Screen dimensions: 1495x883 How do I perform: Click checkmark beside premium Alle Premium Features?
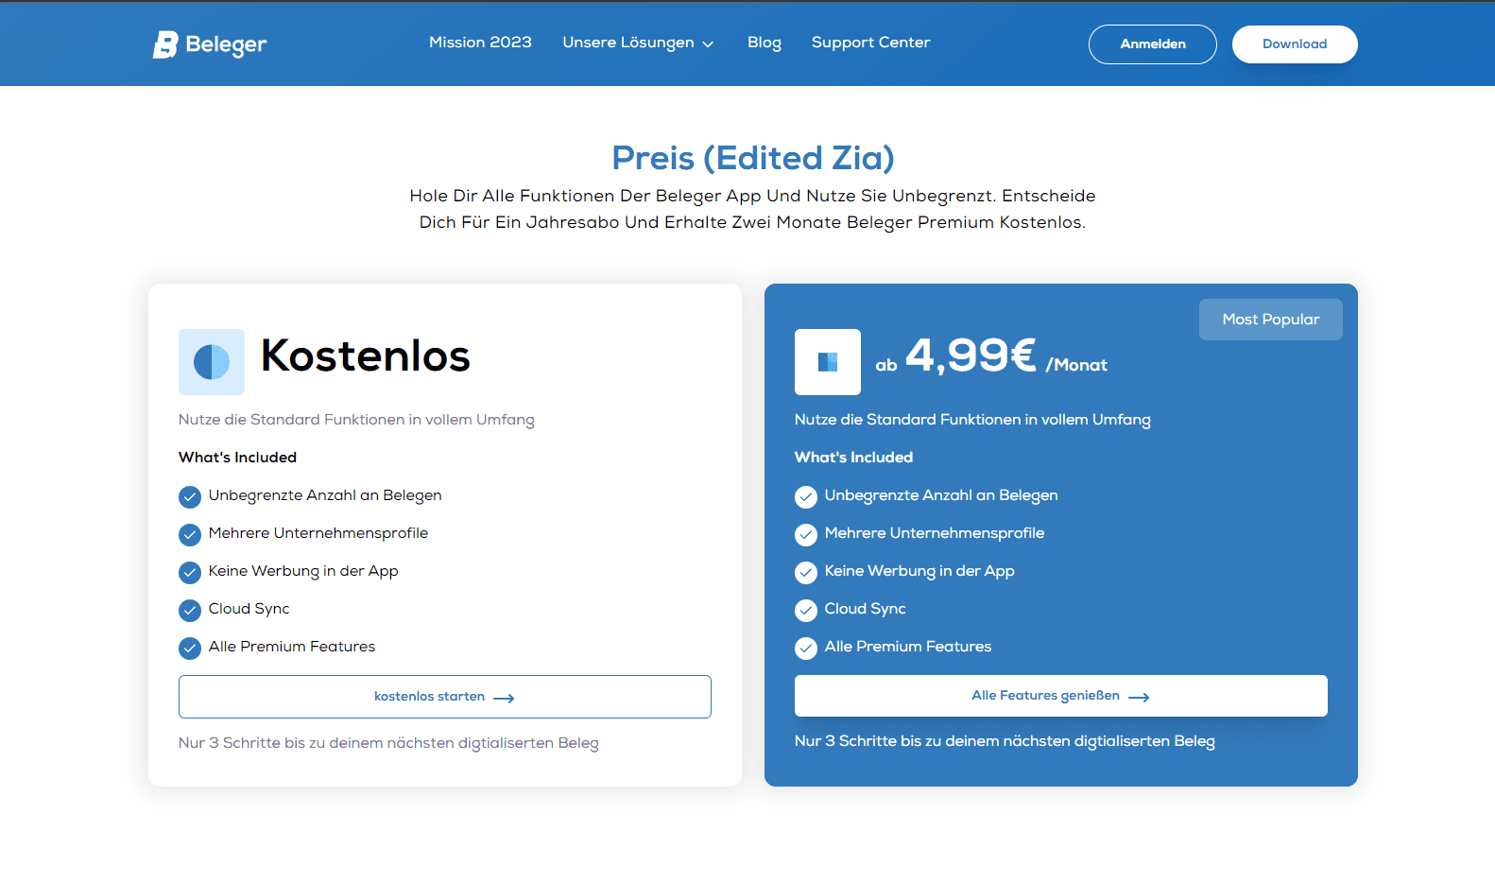(x=806, y=648)
